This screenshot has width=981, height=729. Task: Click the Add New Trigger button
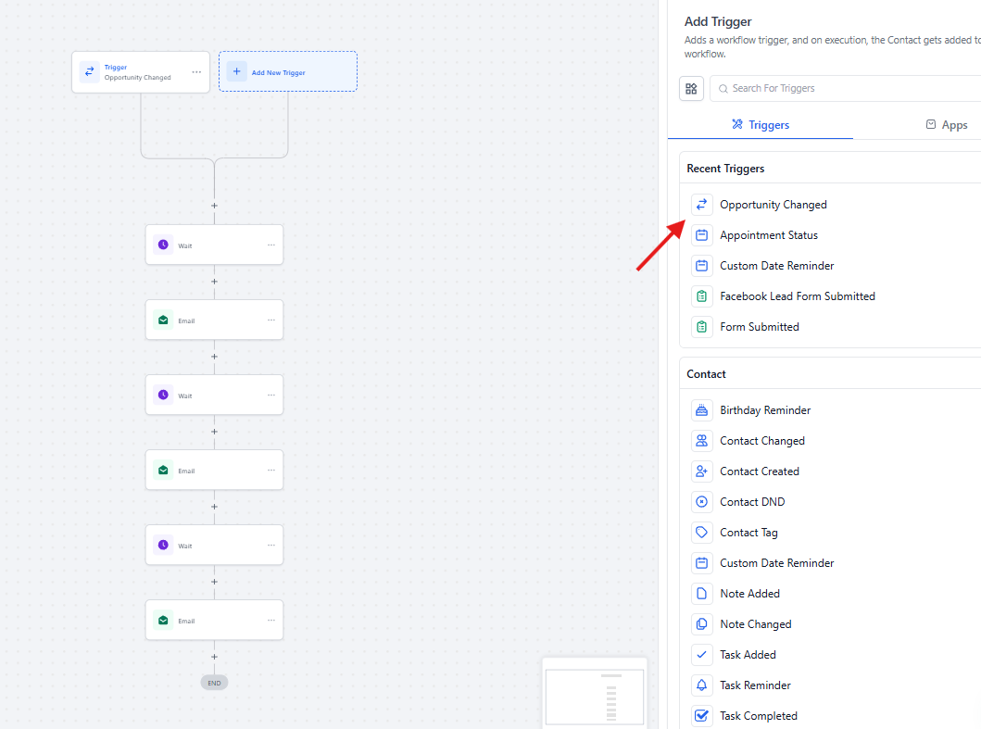pos(287,72)
